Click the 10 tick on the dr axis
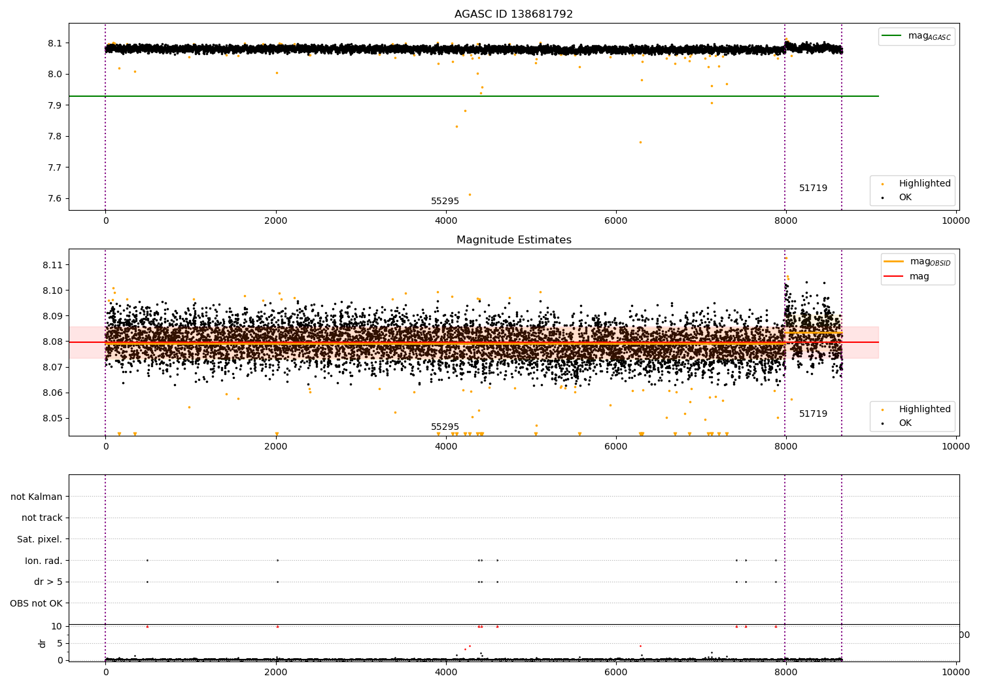 [56, 627]
